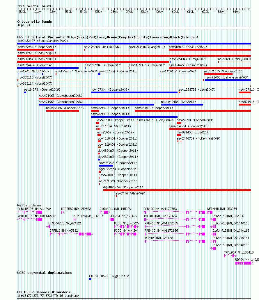
Task: Click nsv570989 (Cooper2011) label
Action: coord(115,120)
